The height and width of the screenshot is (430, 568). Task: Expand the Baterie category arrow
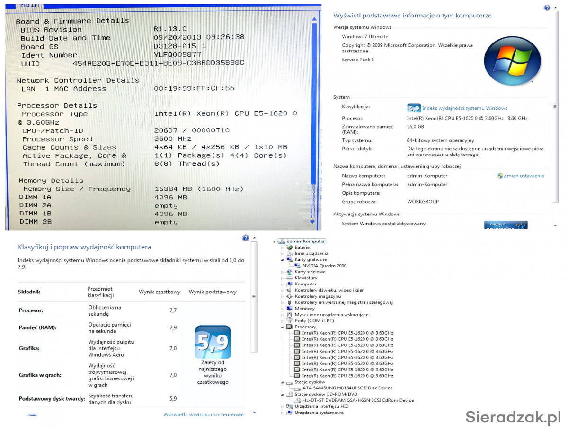(283, 247)
